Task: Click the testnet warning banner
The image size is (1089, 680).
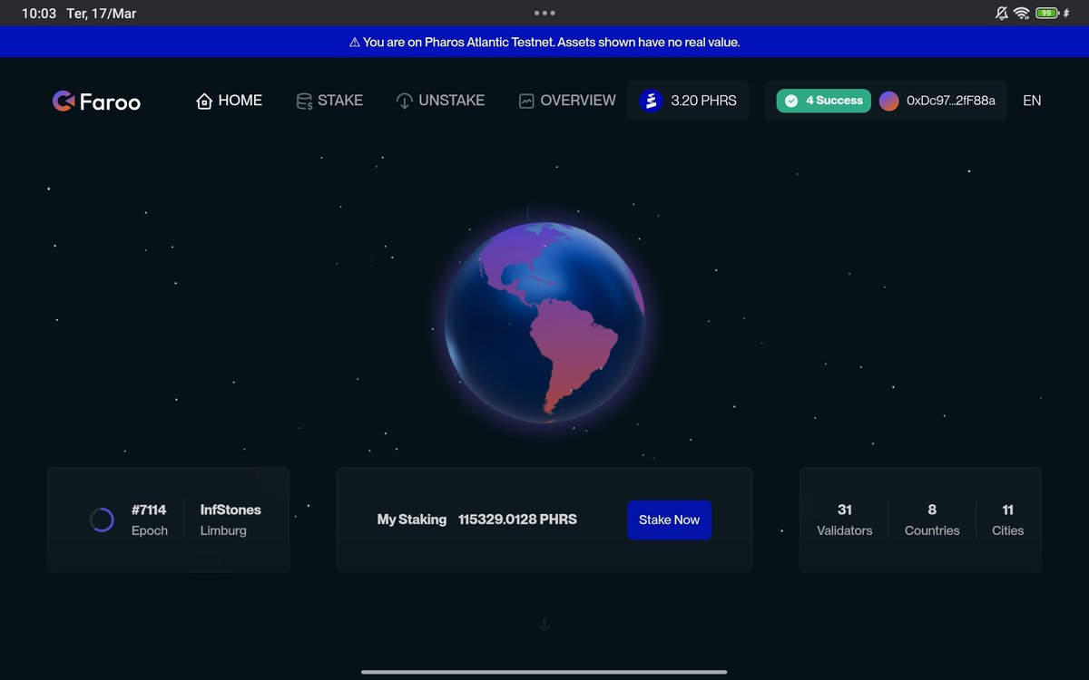Action: coord(544,42)
